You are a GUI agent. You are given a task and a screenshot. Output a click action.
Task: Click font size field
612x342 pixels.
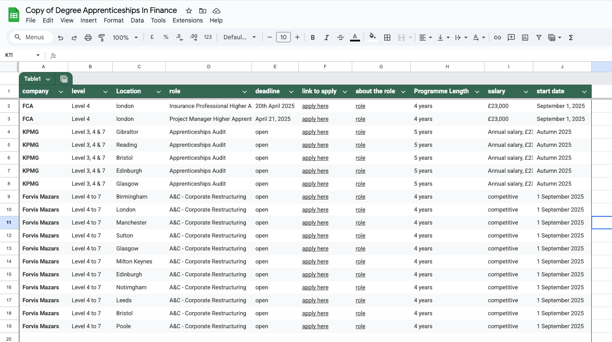284,38
